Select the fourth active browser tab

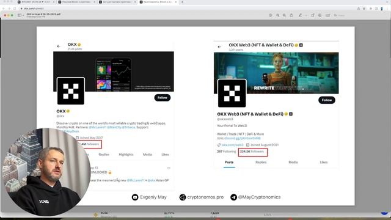coord(158,2)
